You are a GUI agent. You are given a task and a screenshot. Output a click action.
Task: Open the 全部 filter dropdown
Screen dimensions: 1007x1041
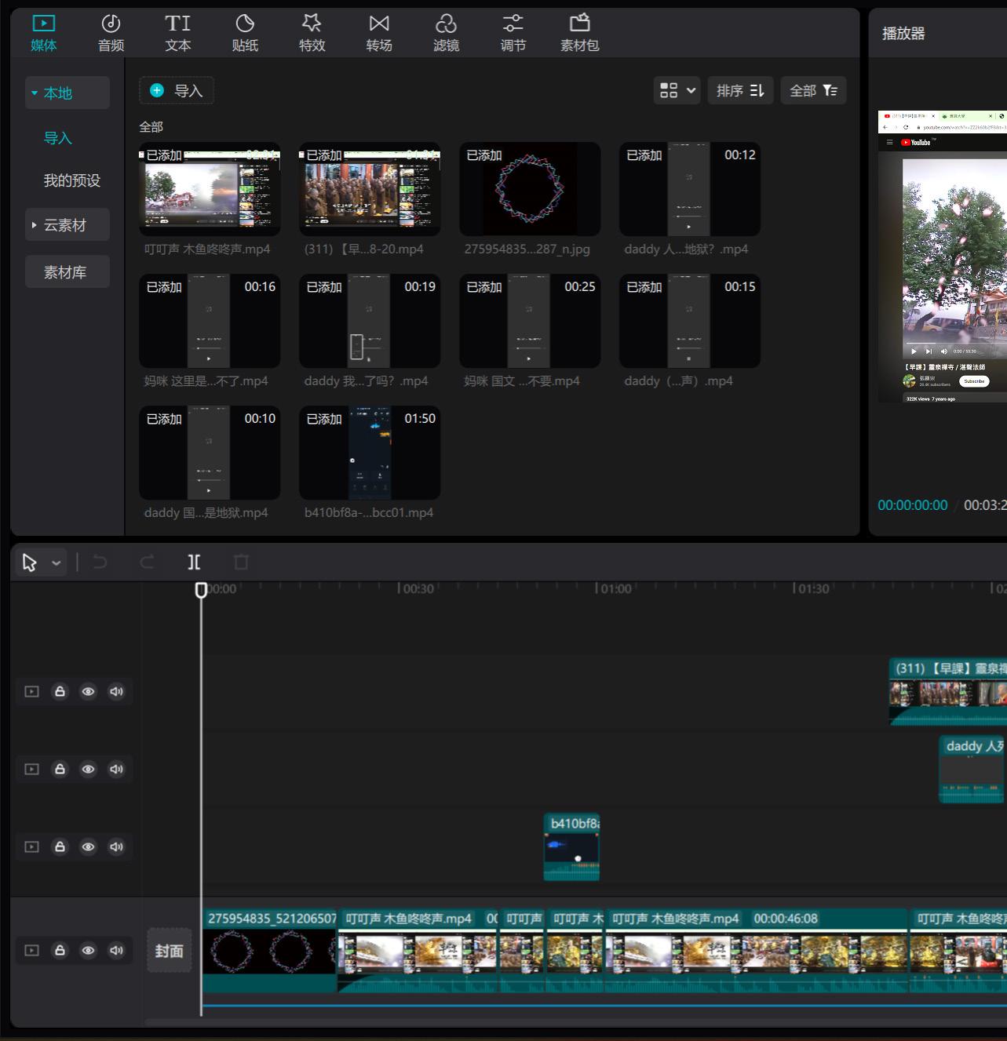(x=813, y=90)
